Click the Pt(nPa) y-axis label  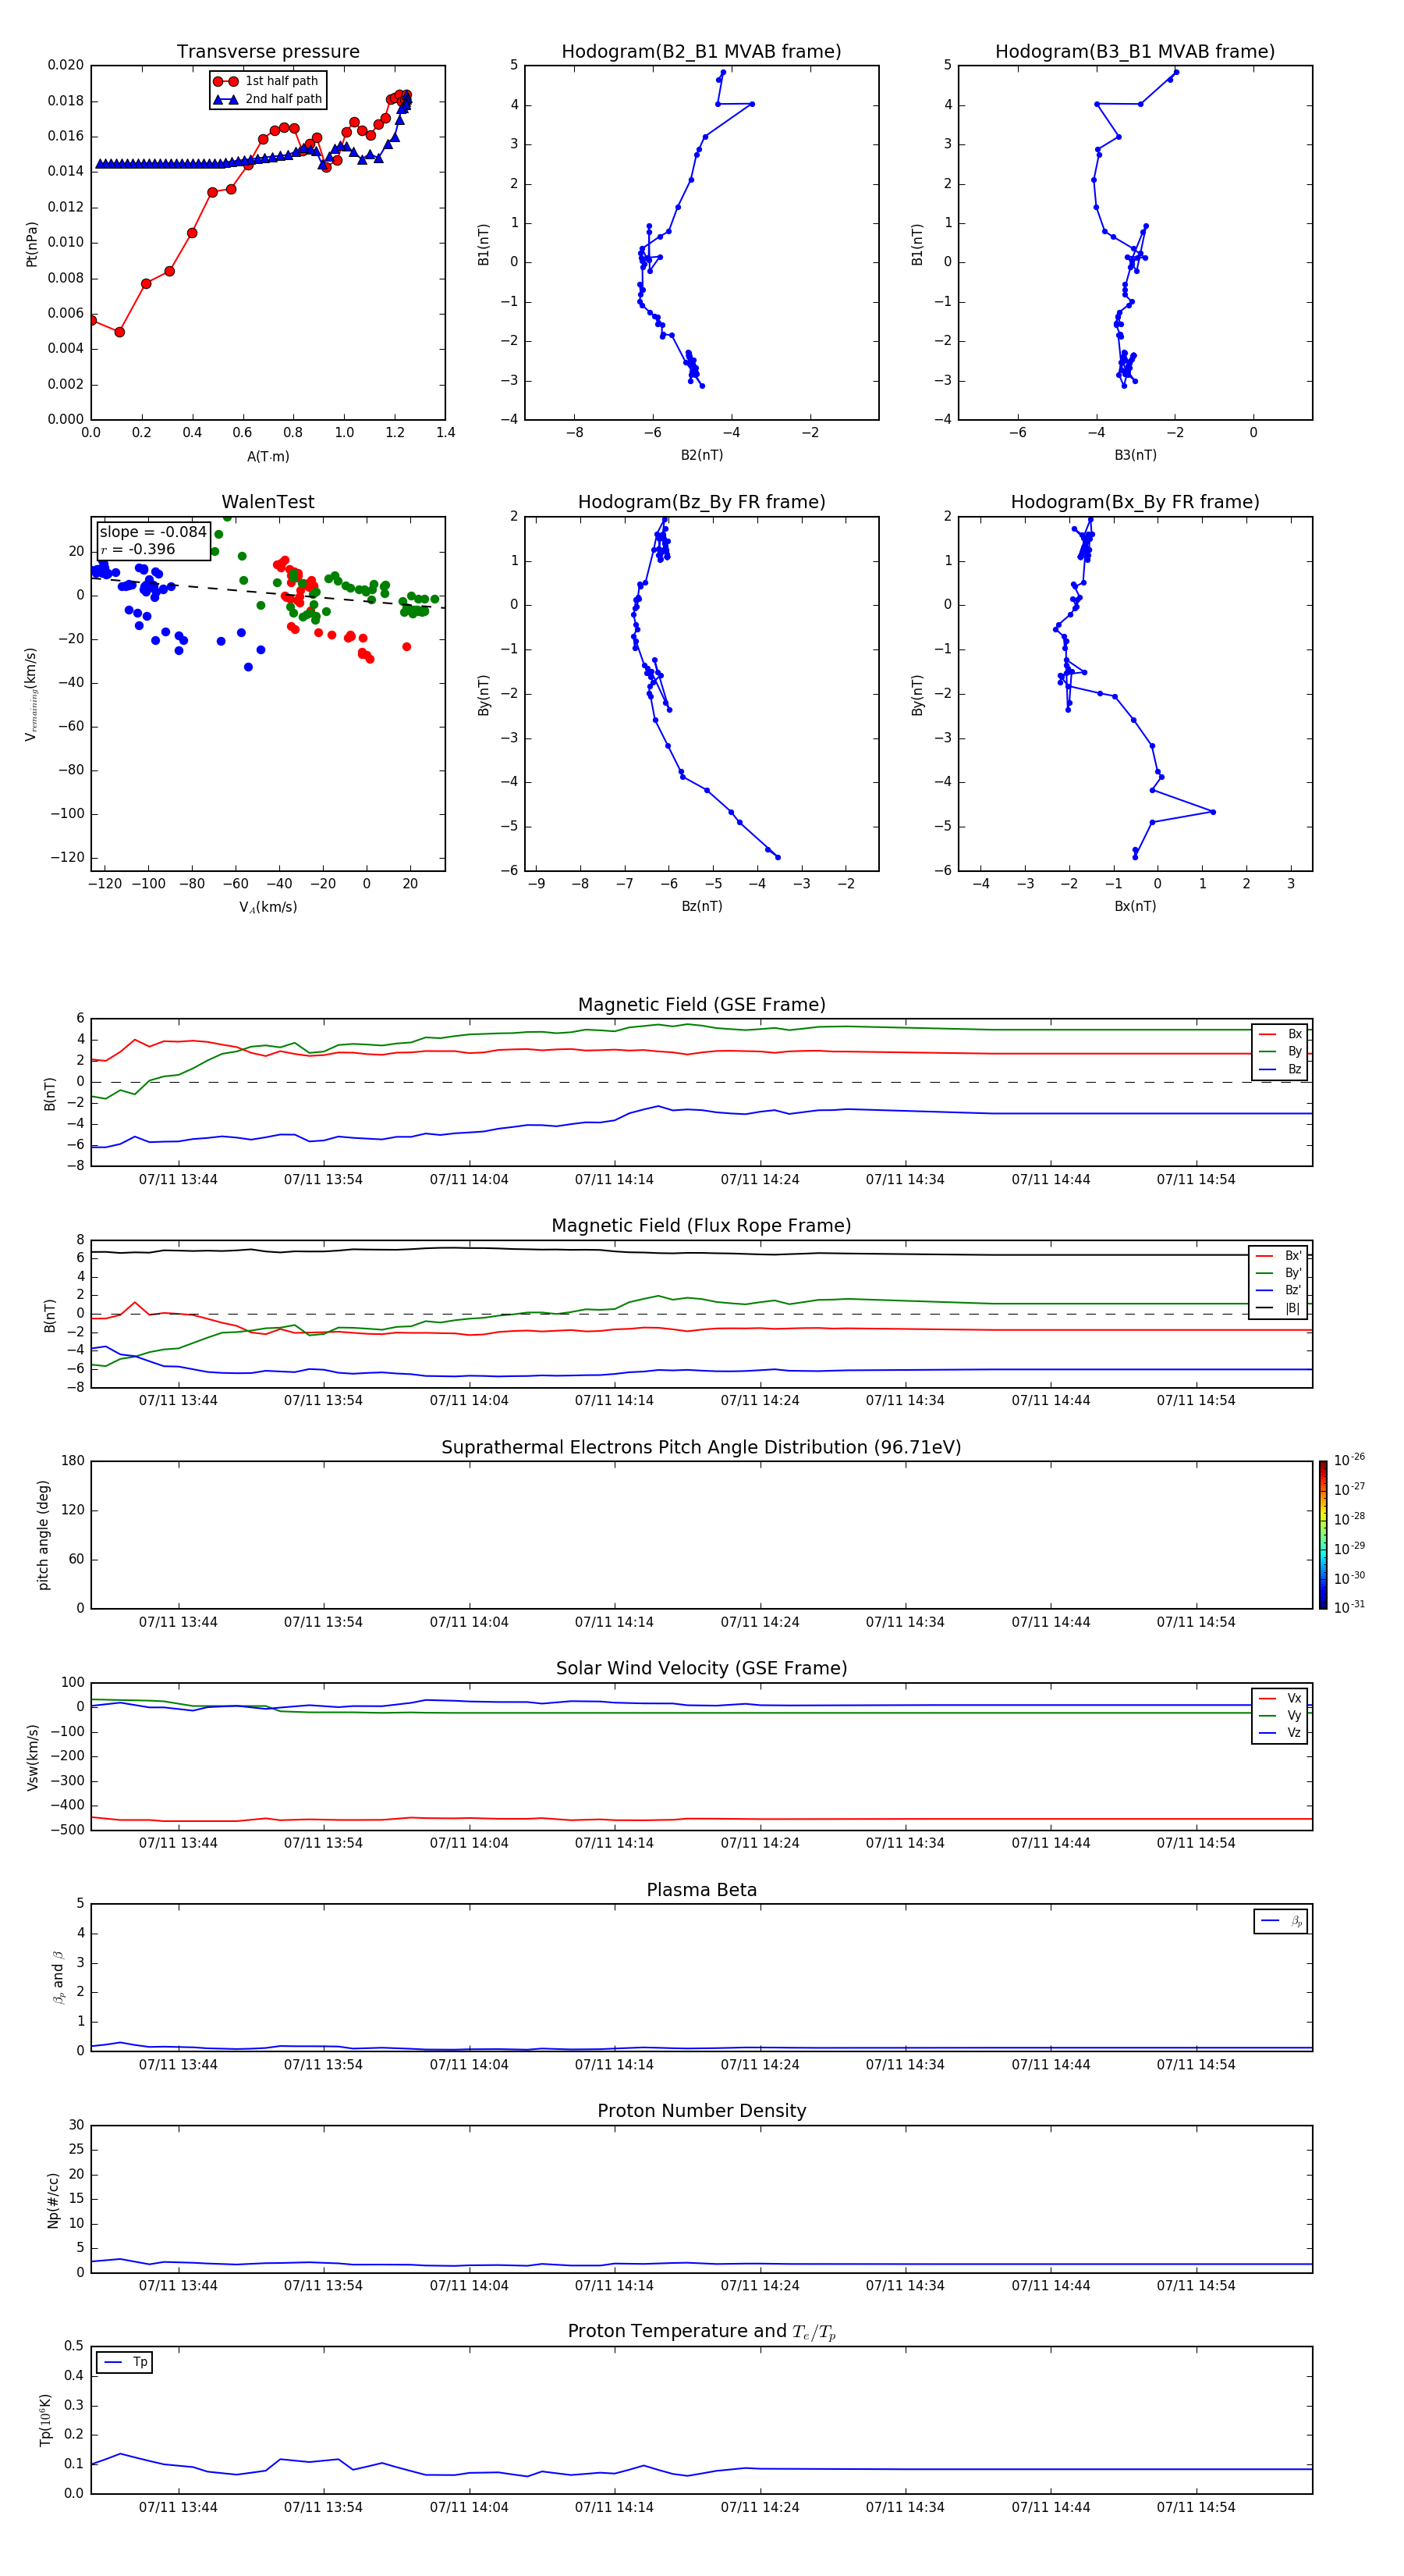32,244
